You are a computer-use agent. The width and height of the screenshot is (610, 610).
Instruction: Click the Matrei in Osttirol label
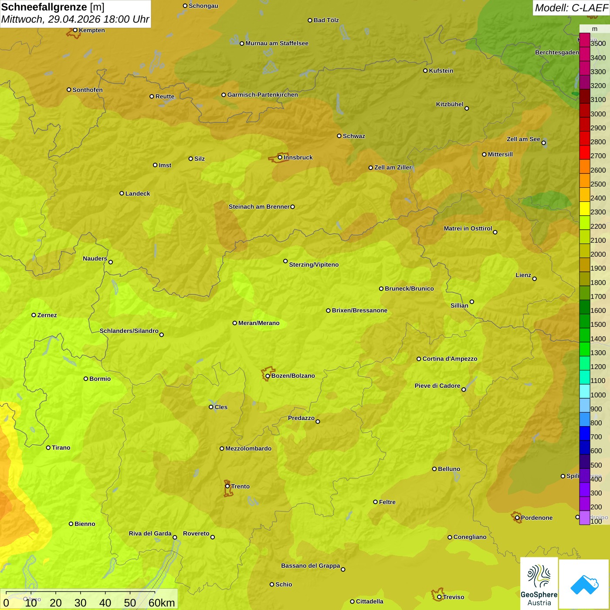coord(468,228)
